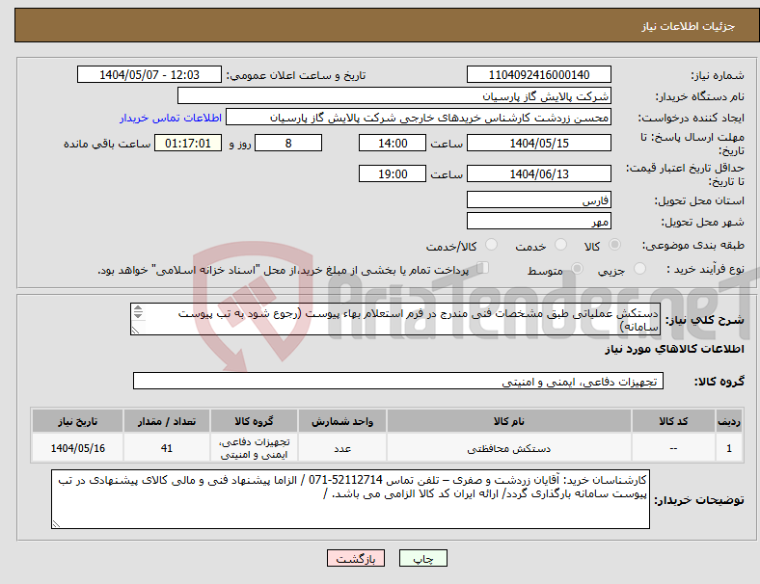Select the متوسط purchase type radio

[x=577, y=268]
